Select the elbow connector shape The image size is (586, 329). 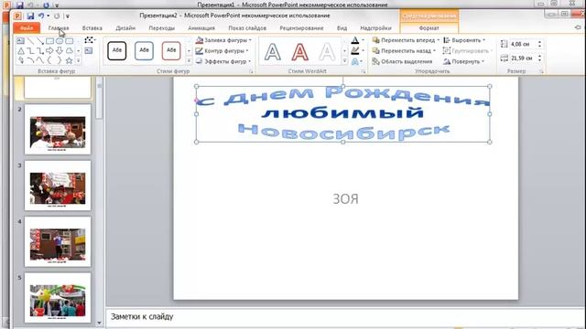pos(30,51)
